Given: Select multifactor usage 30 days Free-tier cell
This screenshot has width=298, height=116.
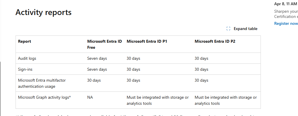Looking at the screenshot, I should point(94,81).
